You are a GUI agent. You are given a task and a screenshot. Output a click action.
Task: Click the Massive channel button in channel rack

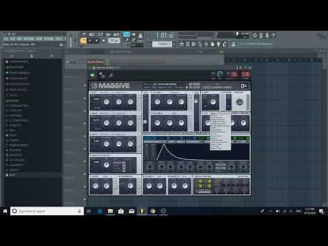click(x=96, y=61)
